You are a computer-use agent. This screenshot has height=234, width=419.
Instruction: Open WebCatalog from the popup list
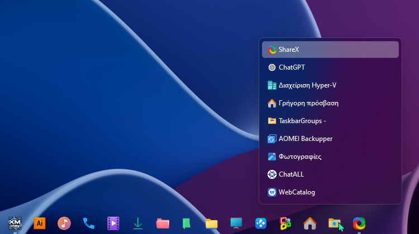pyautogui.click(x=330, y=192)
